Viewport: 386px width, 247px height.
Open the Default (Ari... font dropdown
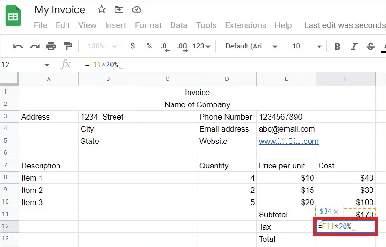pyautogui.click(x=251, y=46)
